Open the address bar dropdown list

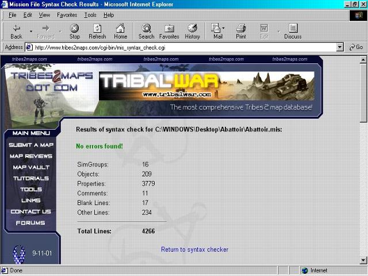pyautogui.click(x=340, y=47)
